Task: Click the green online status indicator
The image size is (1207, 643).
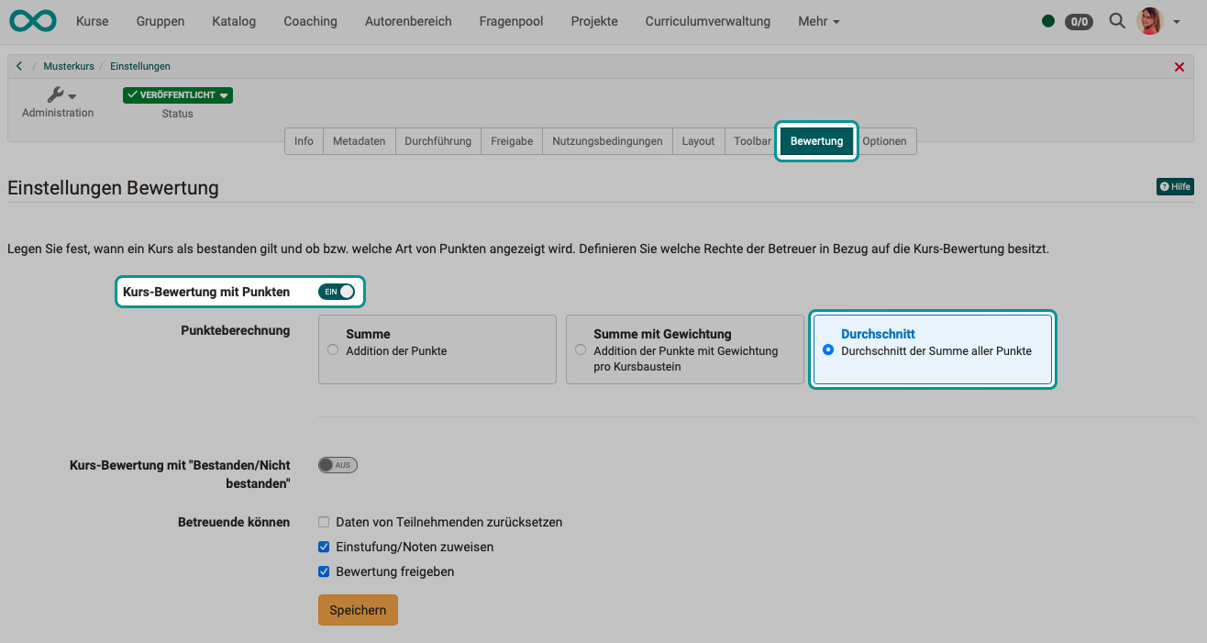Action: click(1048, 20)
